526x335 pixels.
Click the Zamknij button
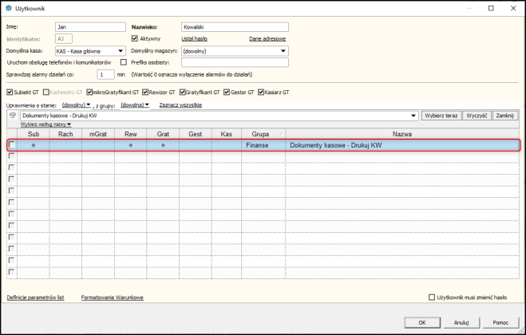(x=505, y=116)
